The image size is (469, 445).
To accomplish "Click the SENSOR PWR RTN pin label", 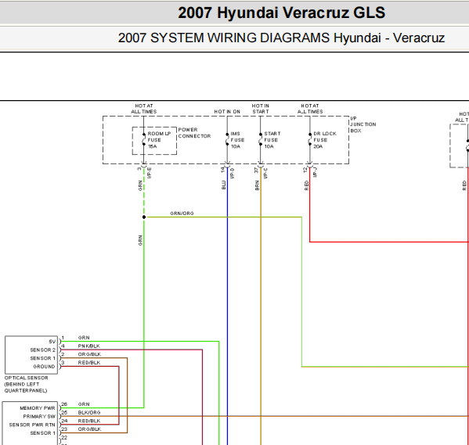I will pyautogui.click(x=32, y=425).
